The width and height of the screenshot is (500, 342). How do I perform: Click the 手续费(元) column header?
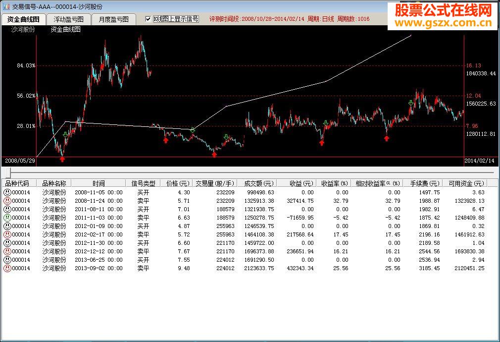coord(423,183)
